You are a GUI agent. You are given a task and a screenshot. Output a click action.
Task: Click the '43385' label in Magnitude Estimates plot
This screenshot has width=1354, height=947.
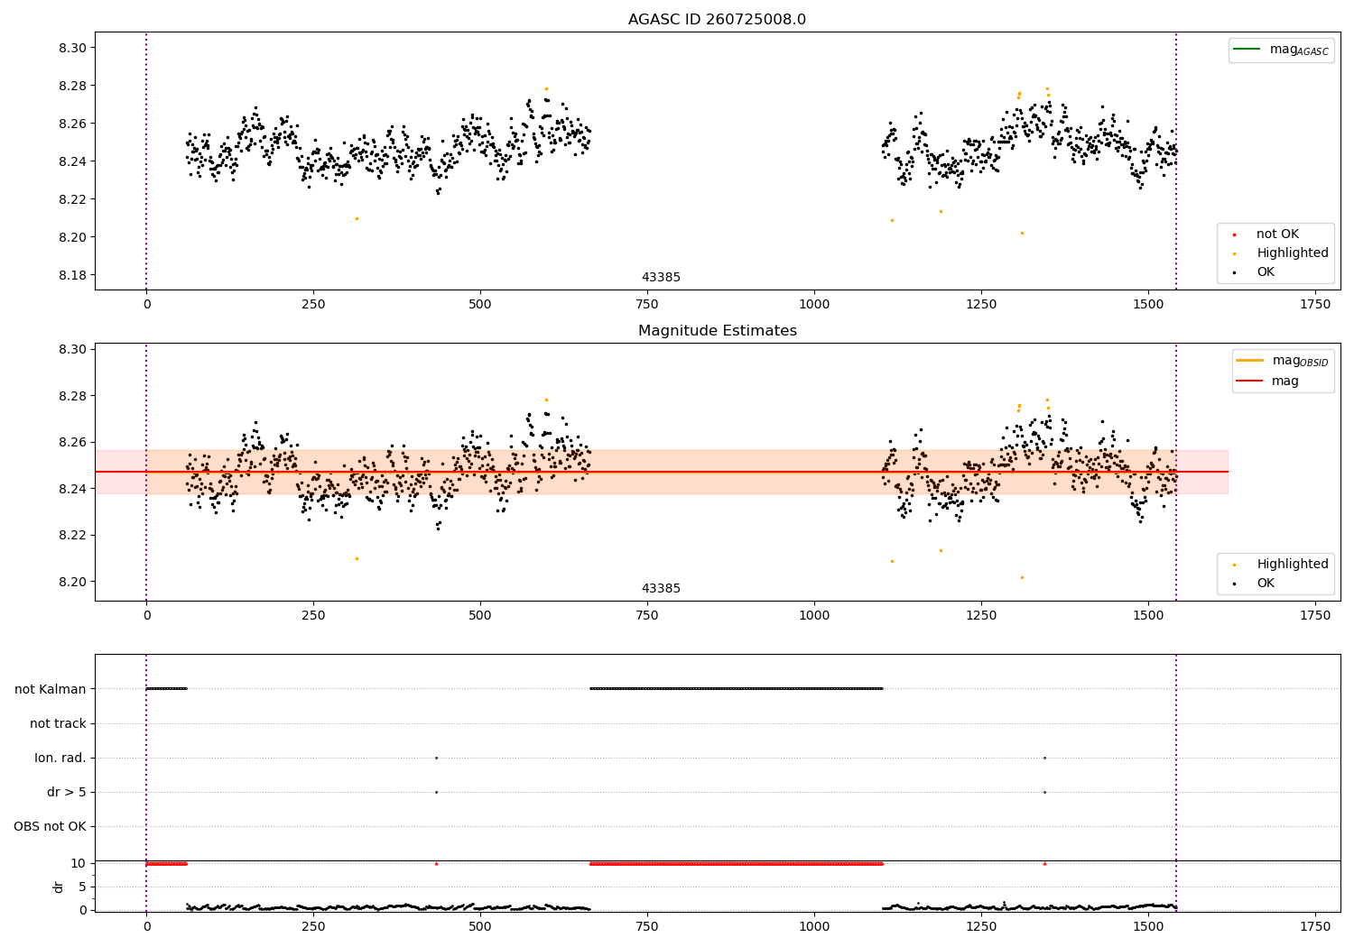[661, 589]
